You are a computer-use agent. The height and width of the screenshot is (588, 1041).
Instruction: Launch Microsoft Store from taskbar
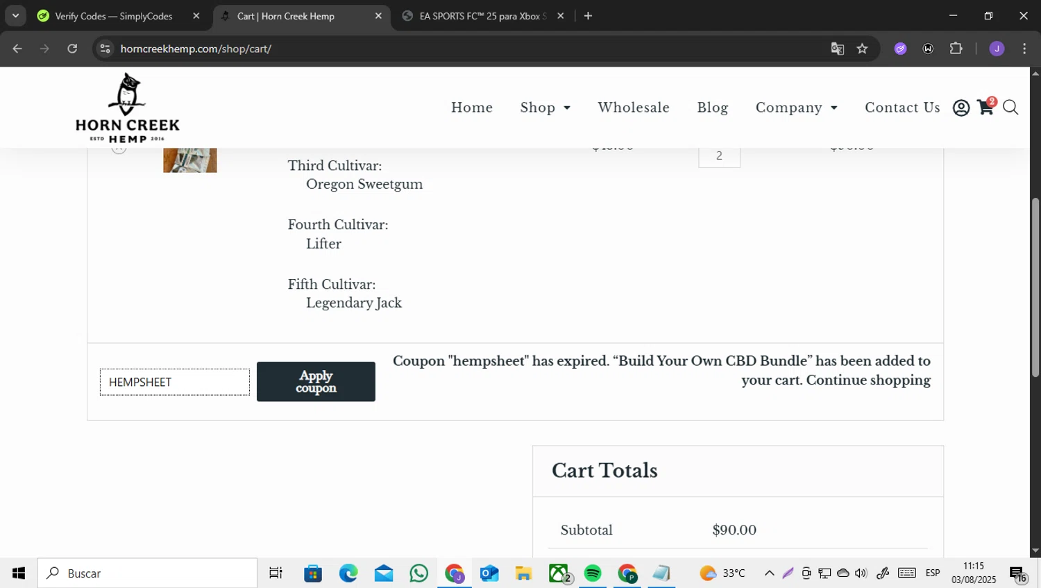[x=313, y=573]
